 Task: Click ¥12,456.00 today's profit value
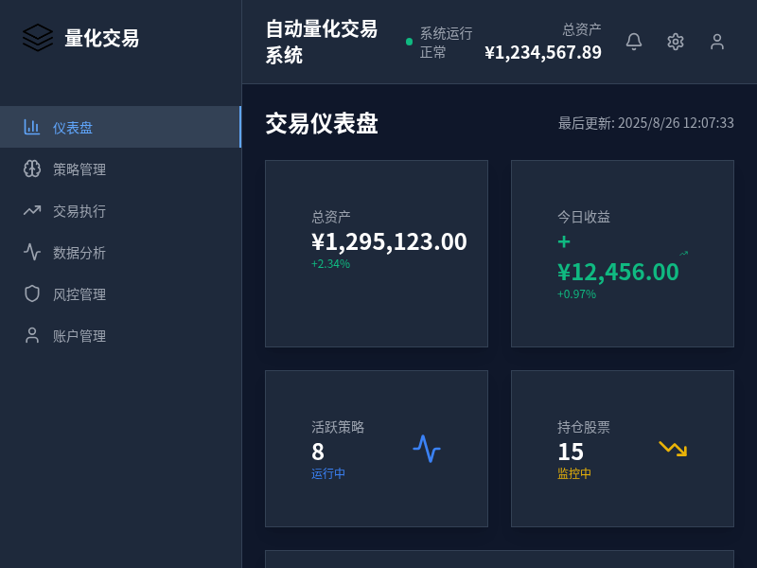coord(618,272)
